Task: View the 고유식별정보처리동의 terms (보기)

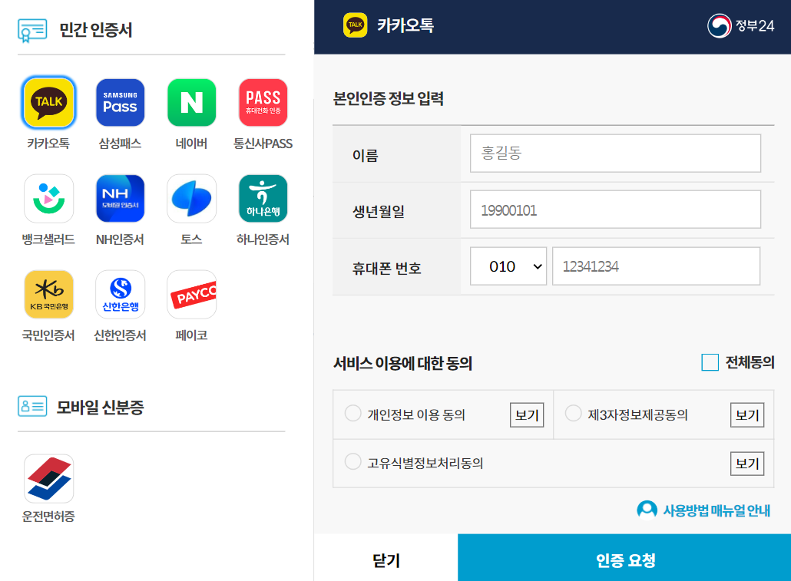Action: (747, 464)
